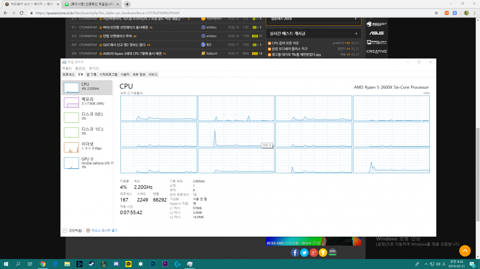This screenshot has width=480, height=269.
Task: Click orange scroll-to-top arrow button
Action: (465, 251)
